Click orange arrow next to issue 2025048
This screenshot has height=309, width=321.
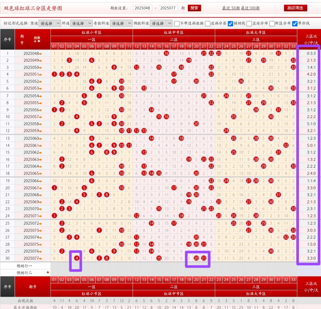40,54
